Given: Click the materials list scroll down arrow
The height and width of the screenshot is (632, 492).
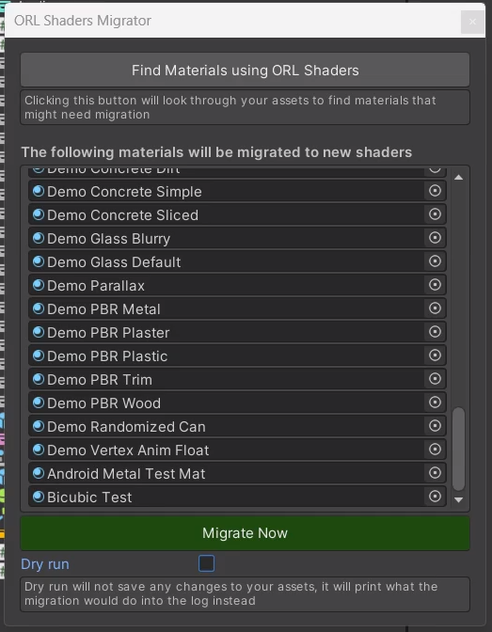Looking at the screenshot, I should (458, 499).
